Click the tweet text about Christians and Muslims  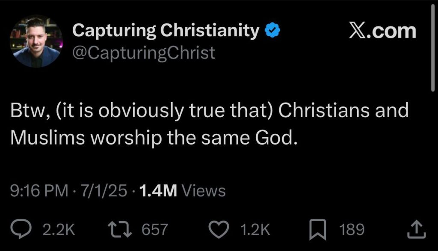point(210,124)
